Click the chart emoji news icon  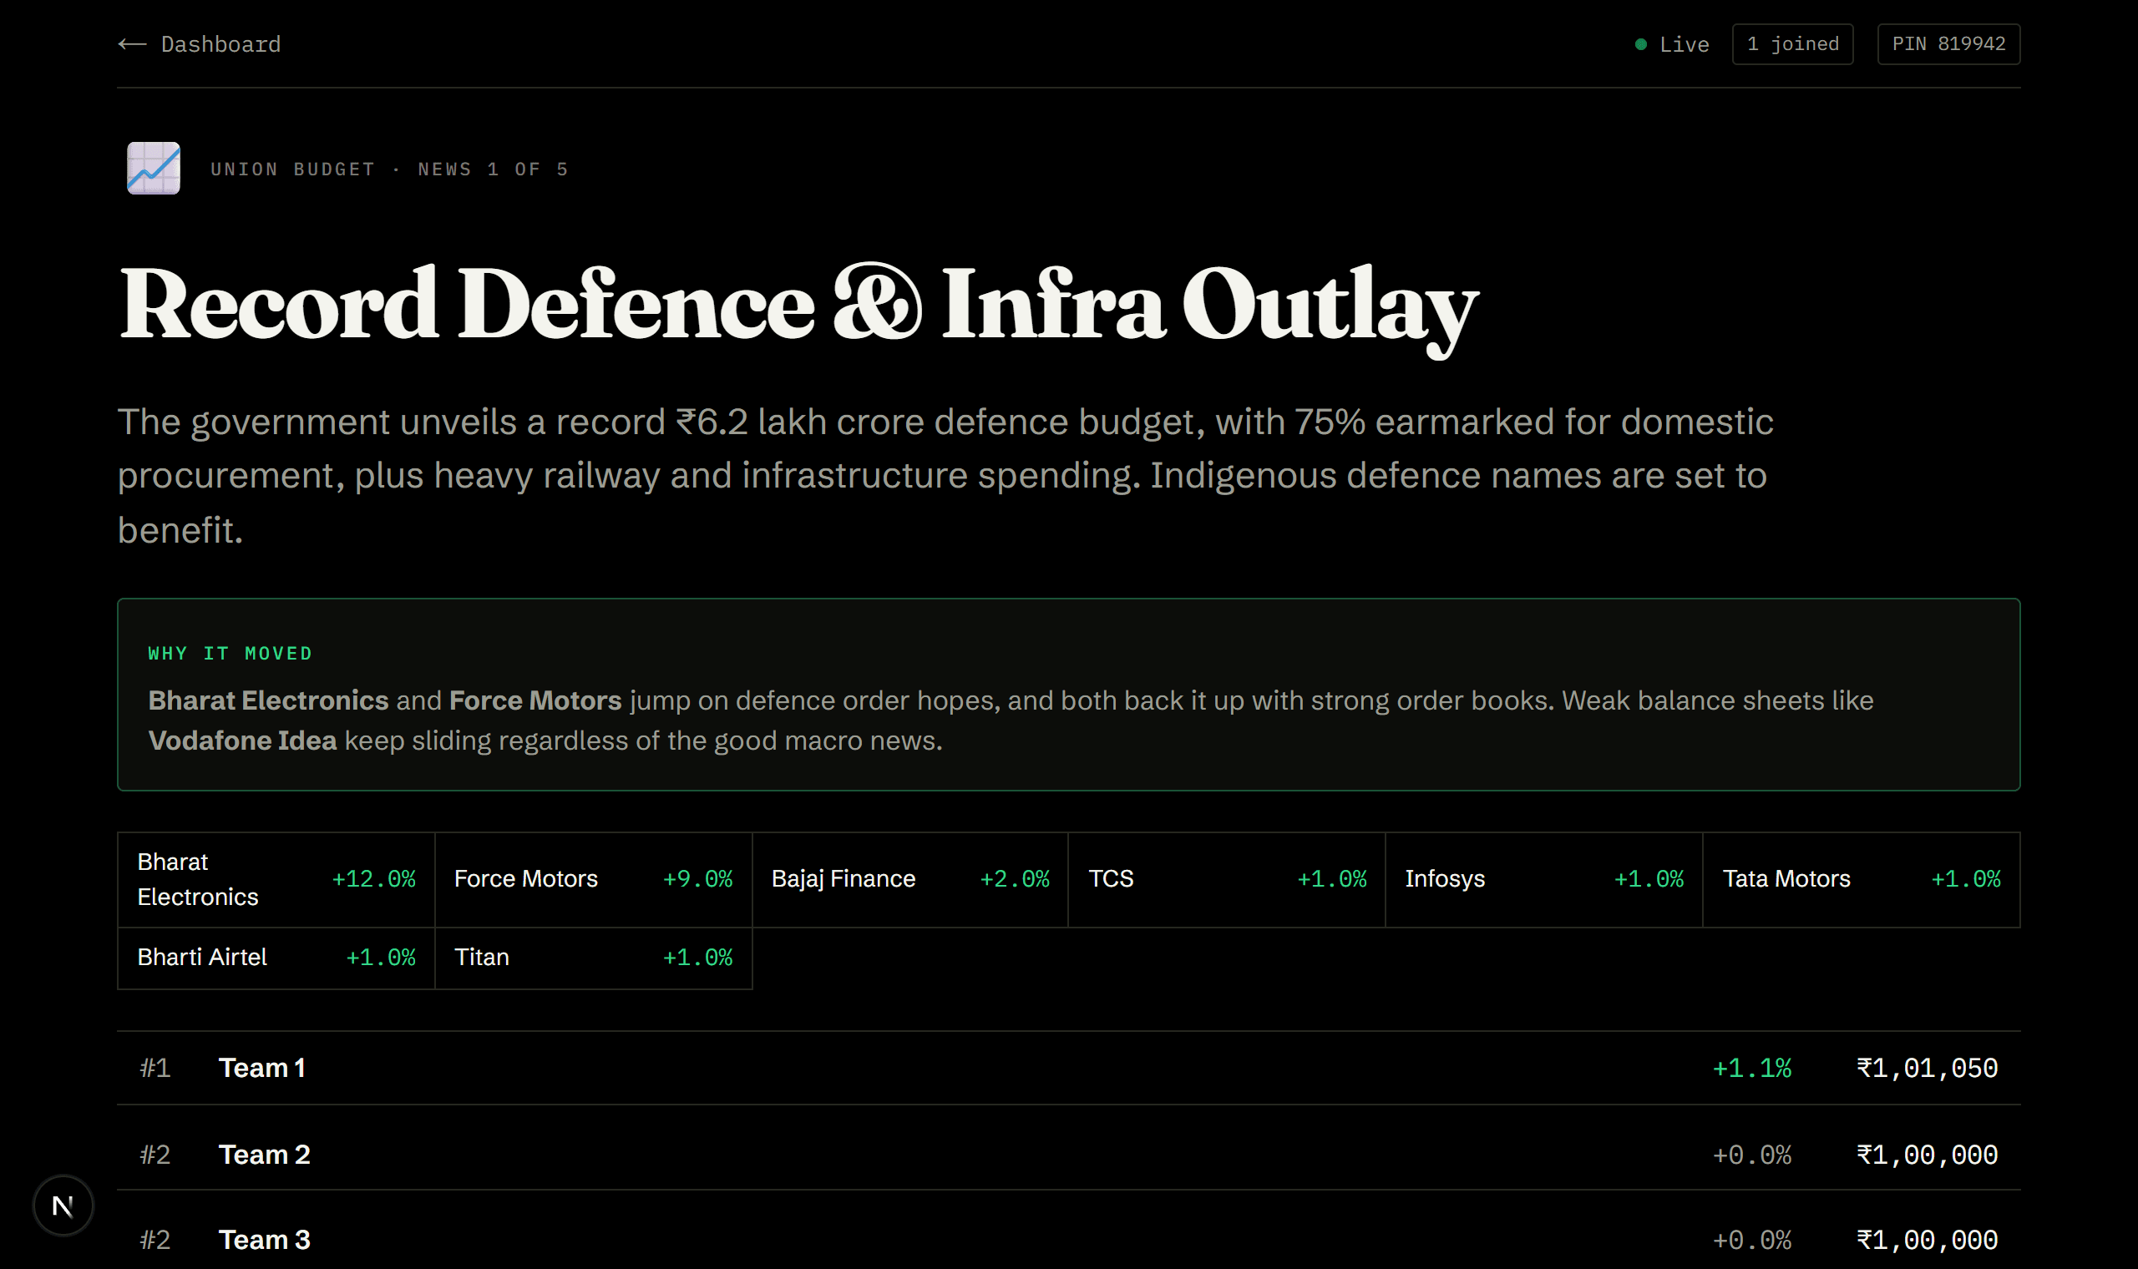(154, 169)
